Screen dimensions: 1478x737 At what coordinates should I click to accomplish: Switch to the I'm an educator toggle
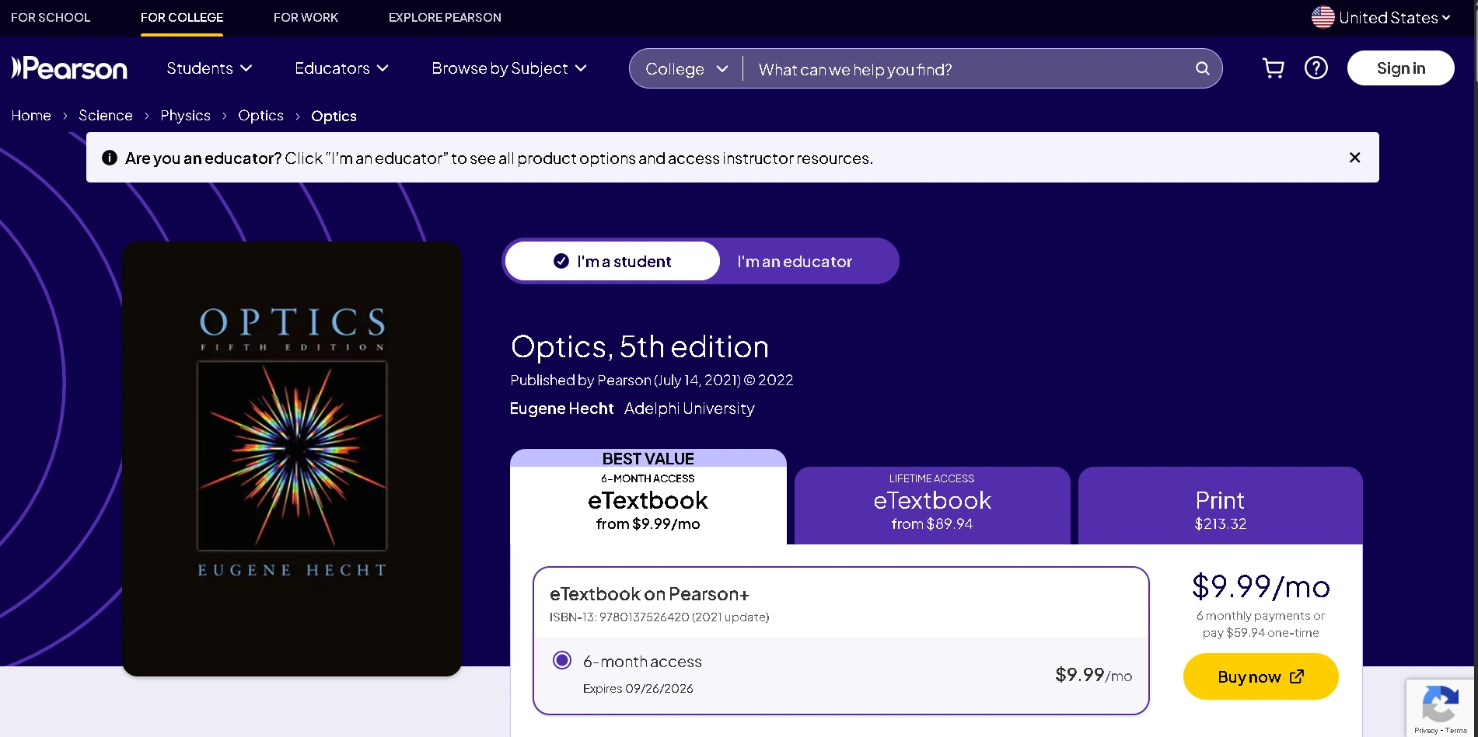point(795,261)
